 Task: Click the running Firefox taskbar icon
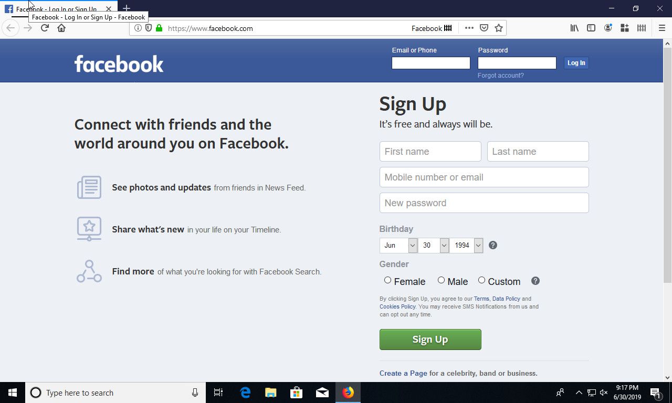[348, 393]
